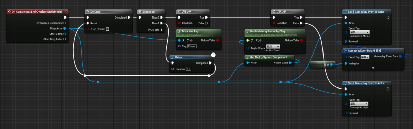Select the Has Matching Gameplay Tag node header
Screen dimensions: 413x129
coord(275,33)
